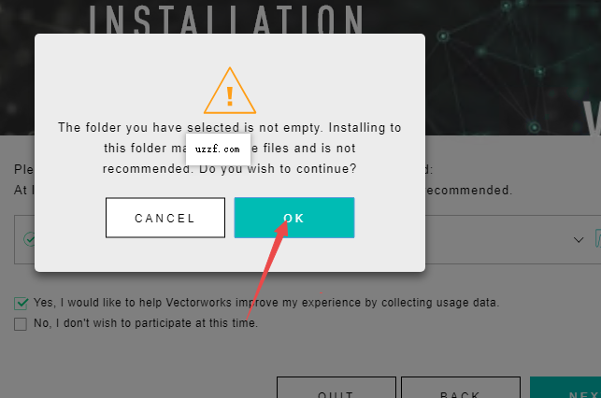Proceed with the NEXT button
The height and width of the screenshot is (398, 601).
click(x=565, y=388)
